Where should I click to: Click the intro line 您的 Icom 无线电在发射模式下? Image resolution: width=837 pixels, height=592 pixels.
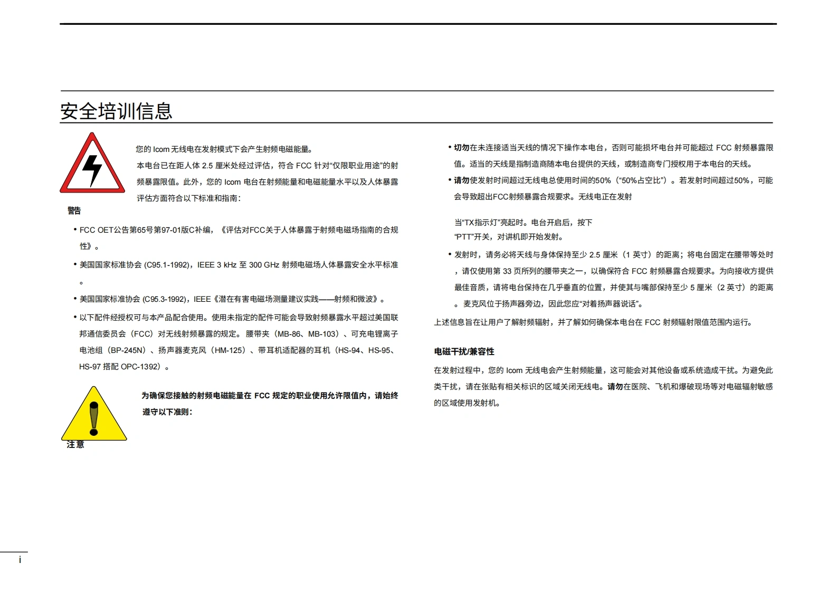[x=224, y=149]
